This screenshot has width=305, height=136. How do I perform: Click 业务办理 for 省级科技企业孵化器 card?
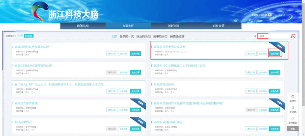(275, 72)
